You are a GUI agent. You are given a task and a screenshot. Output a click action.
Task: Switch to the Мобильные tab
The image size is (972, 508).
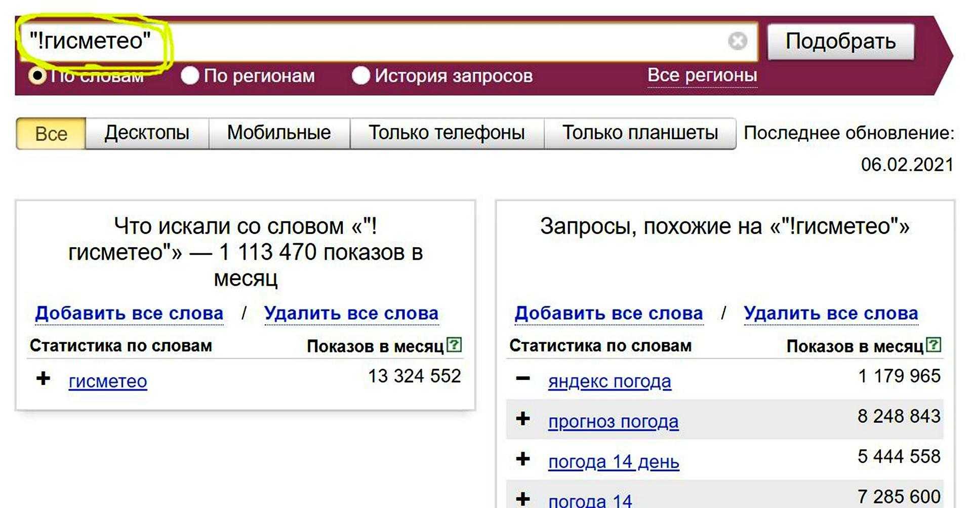pos(279,133)
